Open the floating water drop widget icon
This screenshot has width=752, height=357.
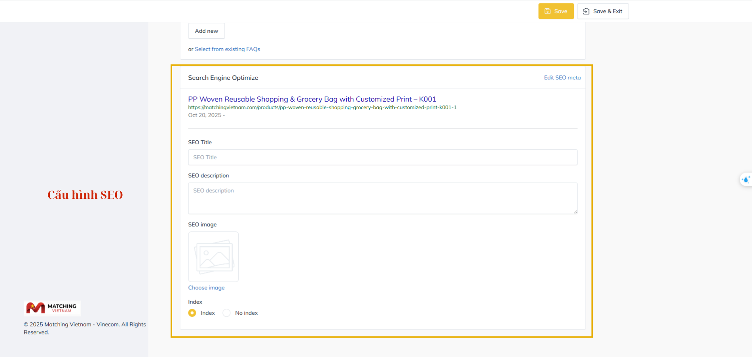(746, 179)
